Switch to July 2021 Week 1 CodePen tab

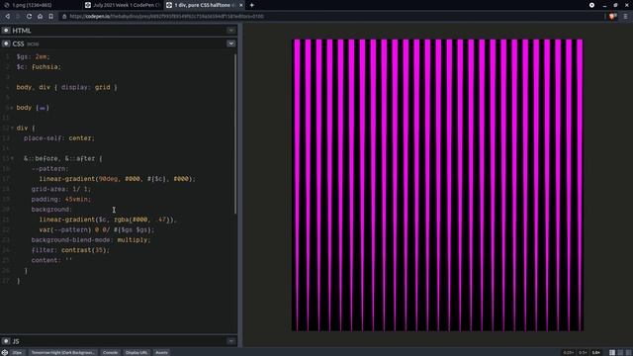122,5
